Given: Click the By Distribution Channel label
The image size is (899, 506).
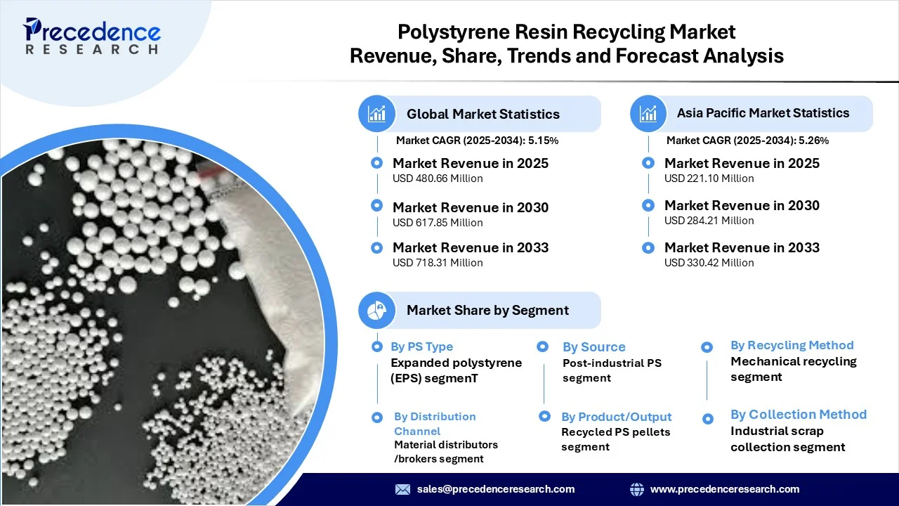Looking at the screenshot, I should [435, 424].
